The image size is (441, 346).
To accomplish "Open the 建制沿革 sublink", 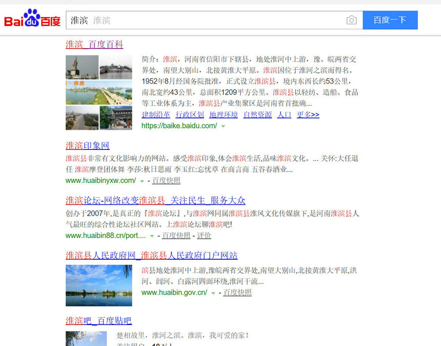I will (156, 114).
